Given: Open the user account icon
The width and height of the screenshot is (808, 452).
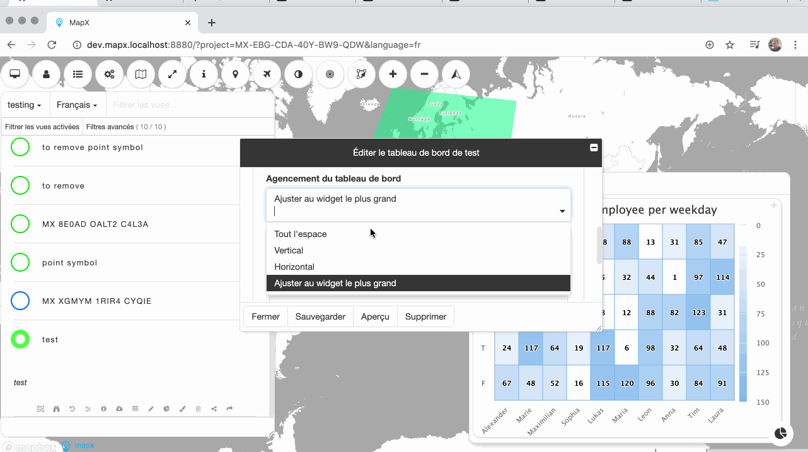Looking at the screenshot, I should [x=46, y=74].
